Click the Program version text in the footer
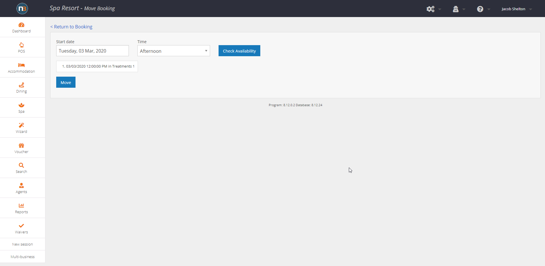The image size is (545, 266). (x=295, y=105)
